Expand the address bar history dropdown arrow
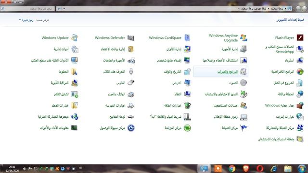This screenshot has width=308, height=173. (64, 9)
